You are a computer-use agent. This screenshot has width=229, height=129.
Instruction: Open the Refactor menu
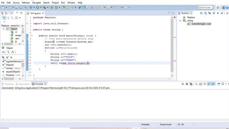[26, 3]
